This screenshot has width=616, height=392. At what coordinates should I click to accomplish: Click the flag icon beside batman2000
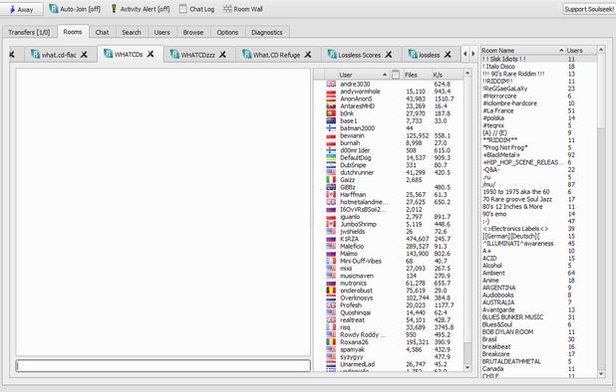[x=331, y=128]
